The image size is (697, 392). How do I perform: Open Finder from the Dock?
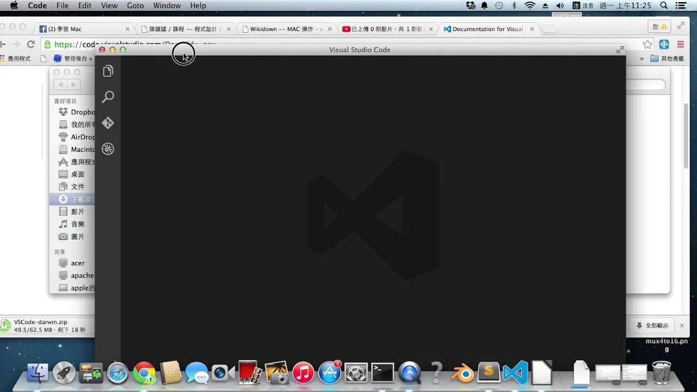[x=38, y=373]
